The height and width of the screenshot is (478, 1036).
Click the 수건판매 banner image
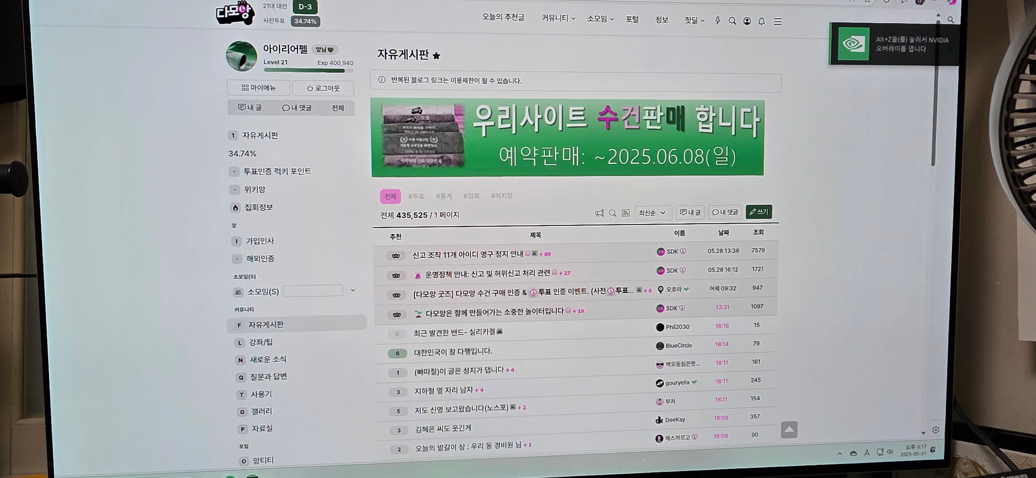[567, 138]
